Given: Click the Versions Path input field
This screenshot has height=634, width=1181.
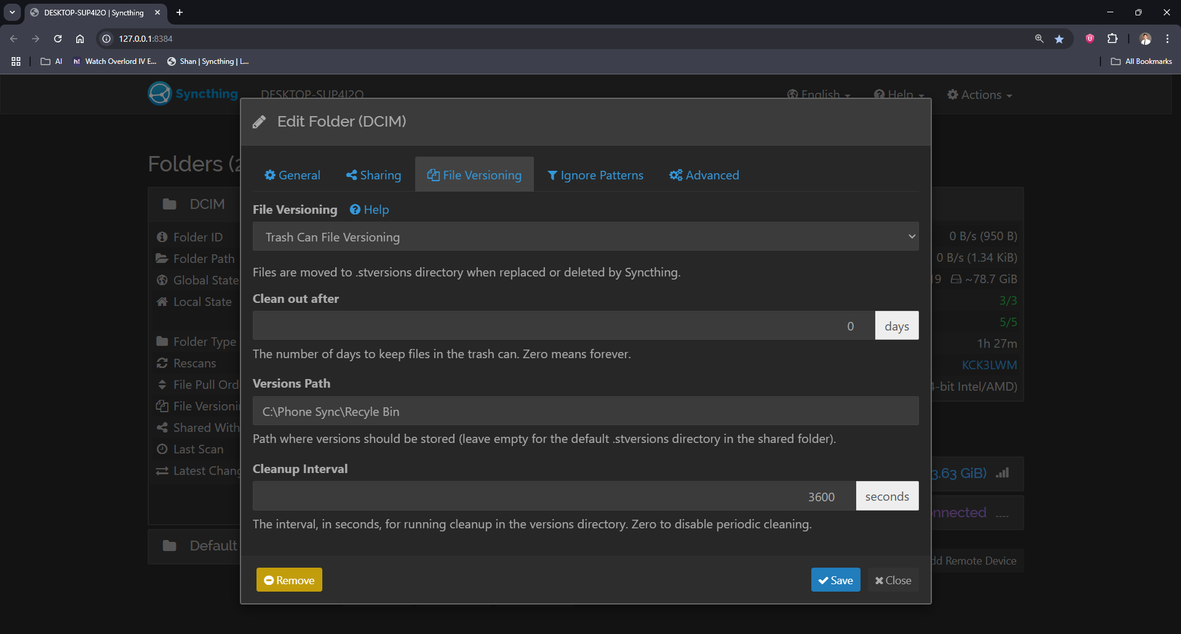Looking at the screenshot, I should pyautogui.click(x=585, y=411).
